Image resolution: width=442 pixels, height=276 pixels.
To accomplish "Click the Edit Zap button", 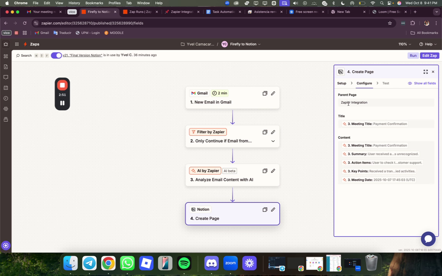I will point(430,56).
